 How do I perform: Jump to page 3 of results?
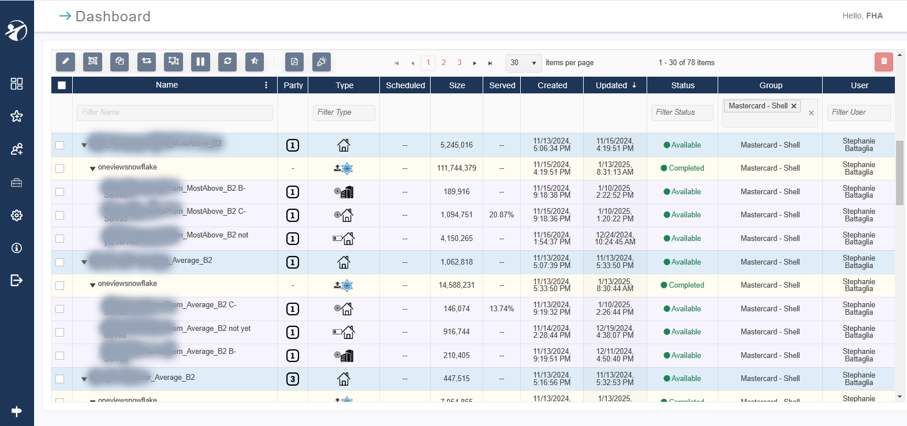[459, 63]
